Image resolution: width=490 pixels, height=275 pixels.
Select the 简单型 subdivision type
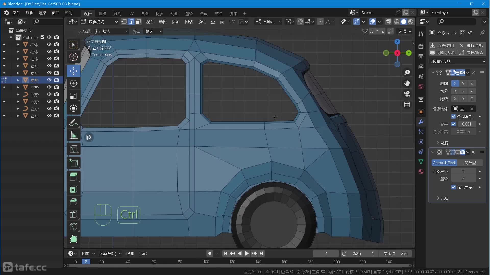coord(470,163)
